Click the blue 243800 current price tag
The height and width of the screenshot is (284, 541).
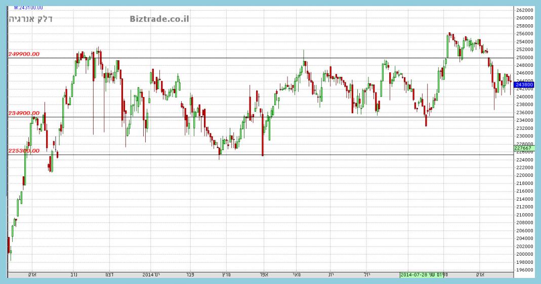pyautogui.click(x=524, y=85)
